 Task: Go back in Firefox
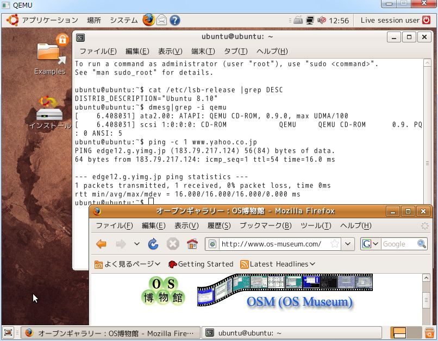pyautogui.click(x=101, y=244)
